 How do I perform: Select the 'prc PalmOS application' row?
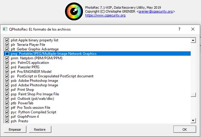point(97,63)
